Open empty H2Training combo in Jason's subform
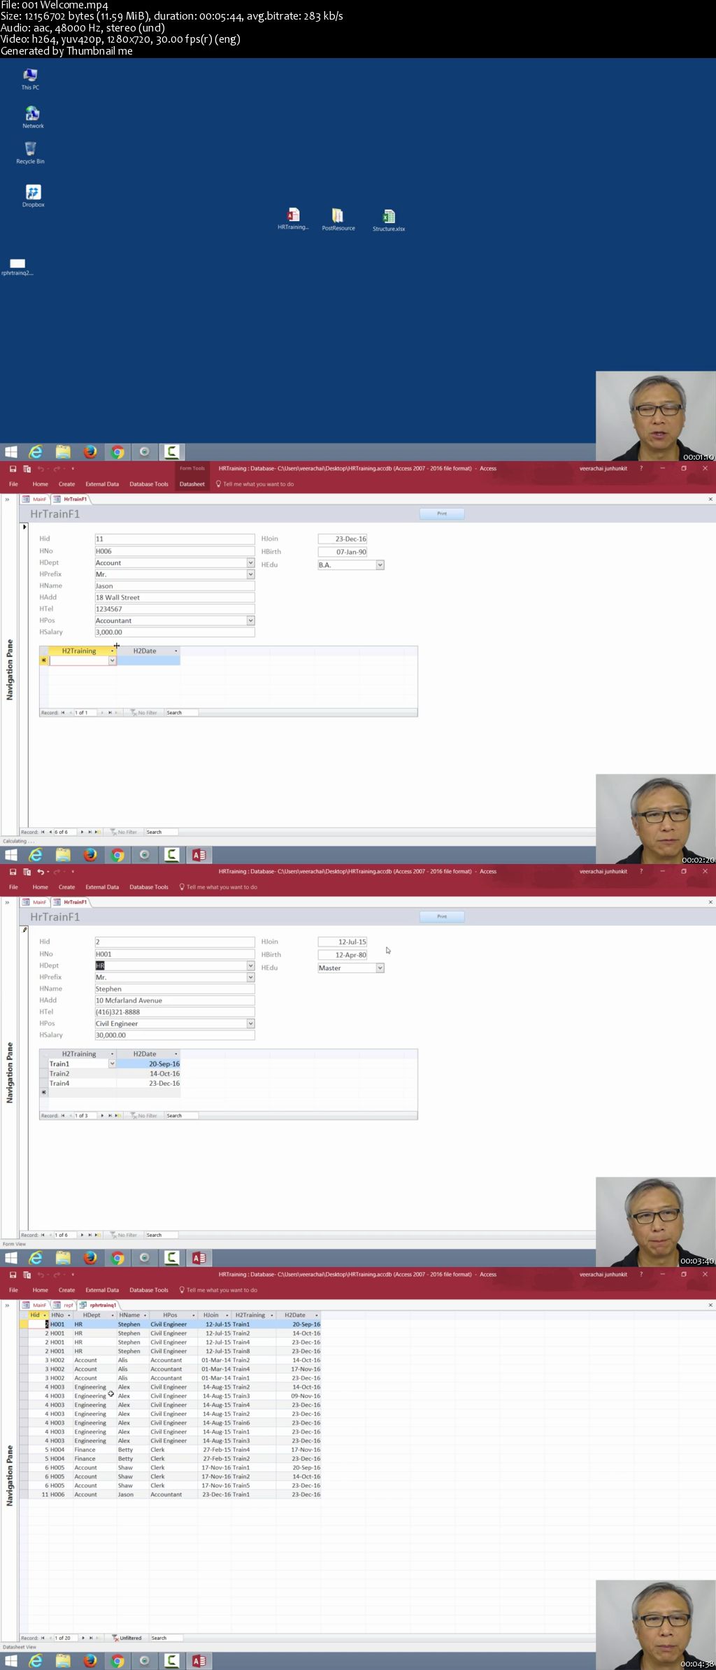This screenshot has height=1670, width=716. coord(112,660)
